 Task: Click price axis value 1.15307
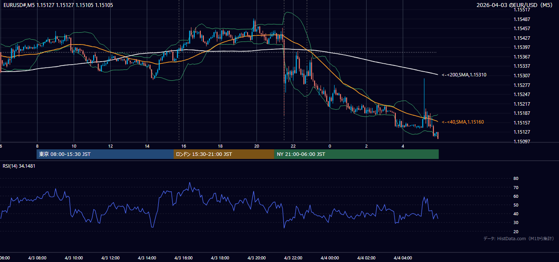coord(521,76)
